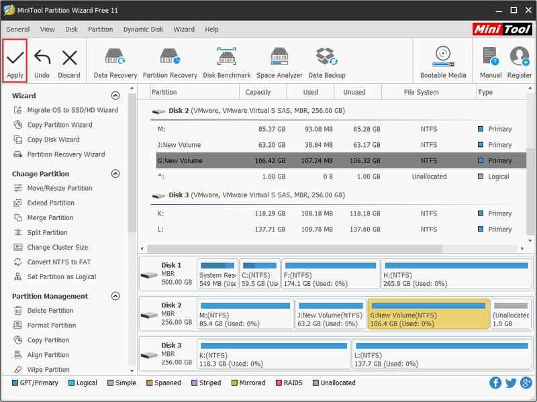Start Space Analyzer from toolbar
Viewport: 537px width, 402px height.
tap(279, 63)
